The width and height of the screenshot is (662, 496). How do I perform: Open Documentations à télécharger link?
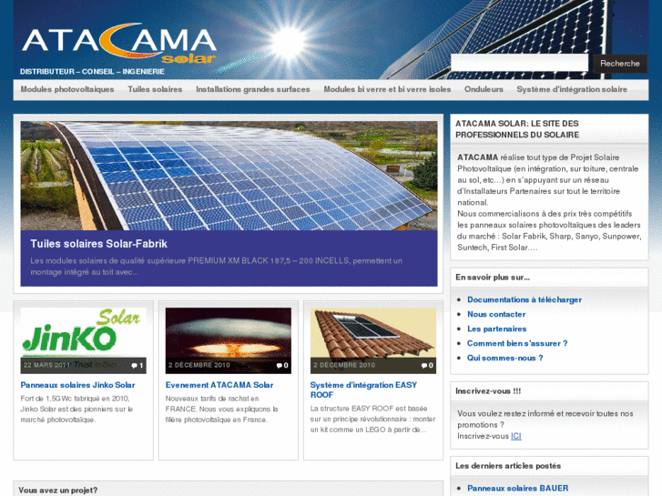coord(525,299)
